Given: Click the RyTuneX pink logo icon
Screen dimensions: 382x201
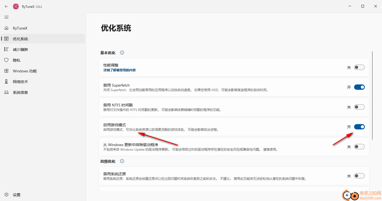Looking at the screenshot, I should coord(16,6).
